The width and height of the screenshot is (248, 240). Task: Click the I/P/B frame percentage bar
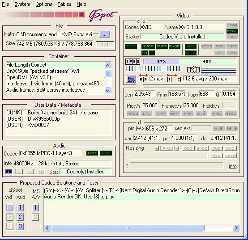click(x=190, y=61)
